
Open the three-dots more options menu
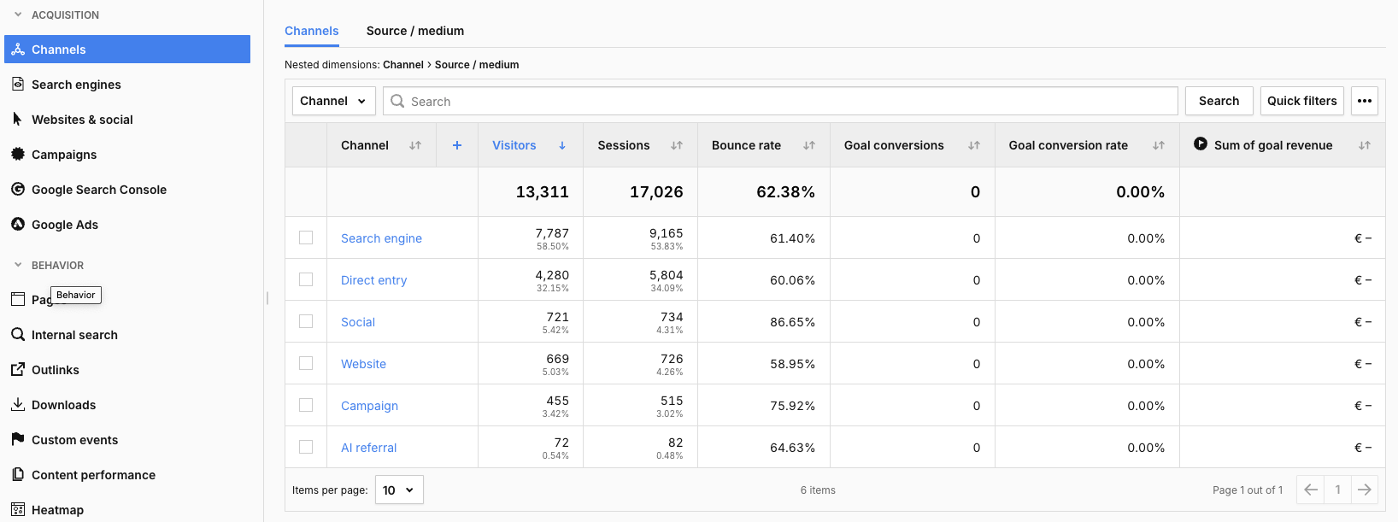click(x=1365, y=101)
